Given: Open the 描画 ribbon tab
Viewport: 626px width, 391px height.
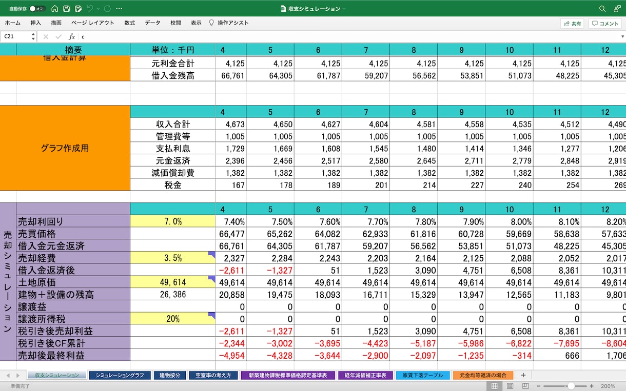Looking at the screenshot, I should (56, 23).
